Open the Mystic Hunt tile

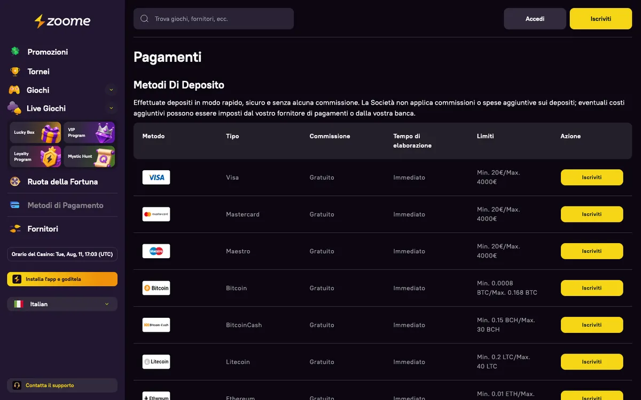click(89, 156)
